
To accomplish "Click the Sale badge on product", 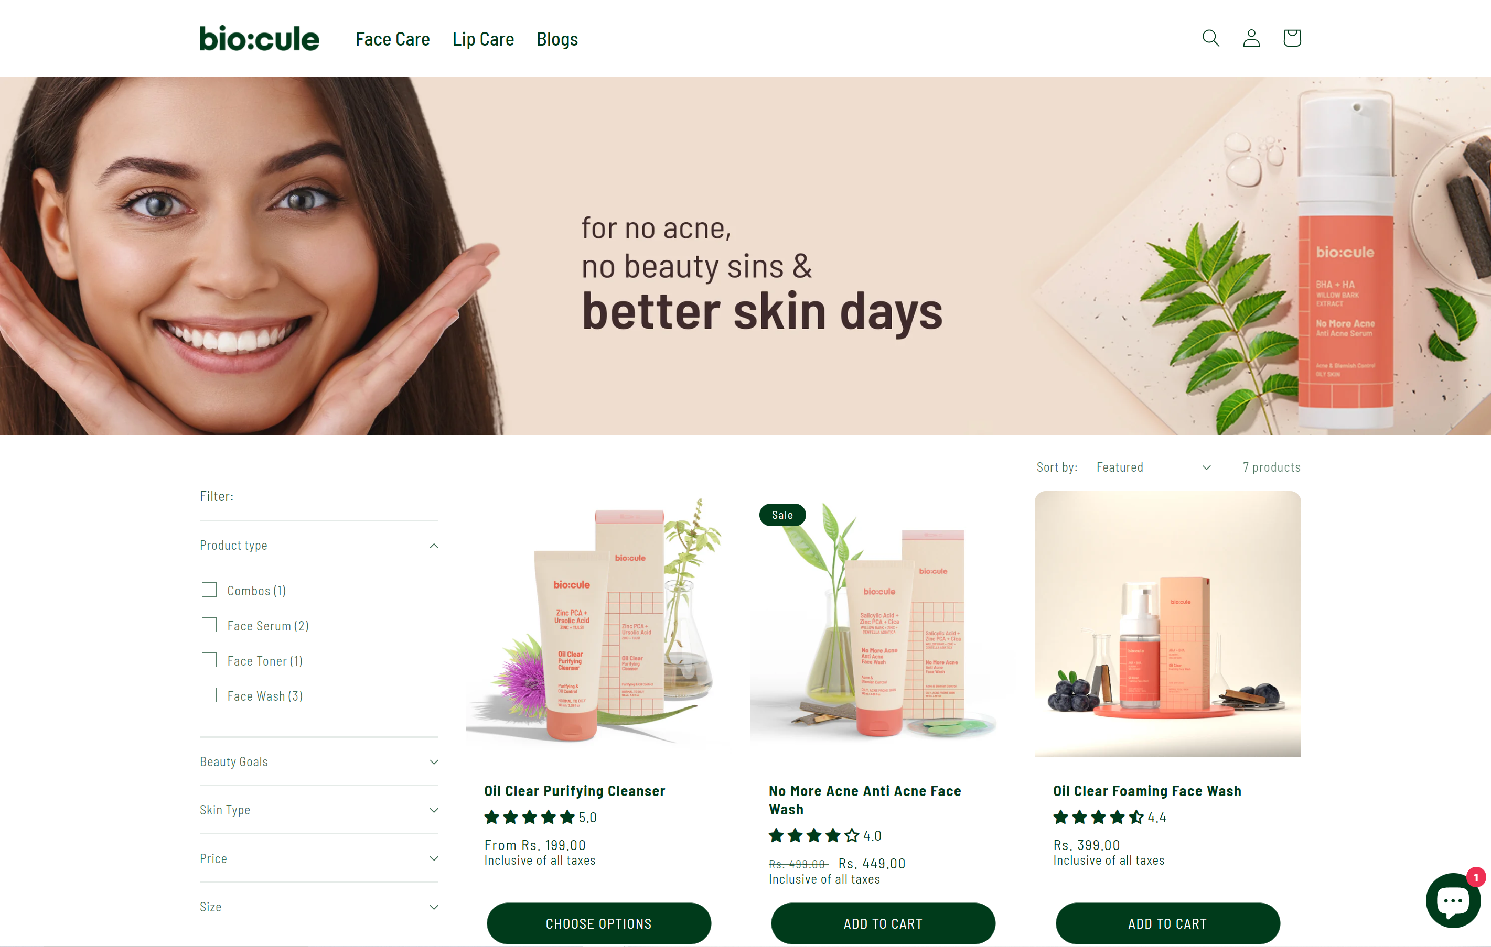I will pyautogui.click(x=782, y=515).
